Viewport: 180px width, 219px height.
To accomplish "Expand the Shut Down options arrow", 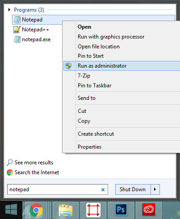I will tap(155, 189).
